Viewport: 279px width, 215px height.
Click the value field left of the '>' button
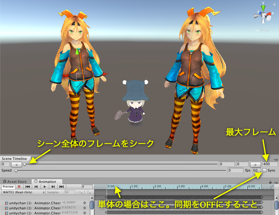[242, 164]
